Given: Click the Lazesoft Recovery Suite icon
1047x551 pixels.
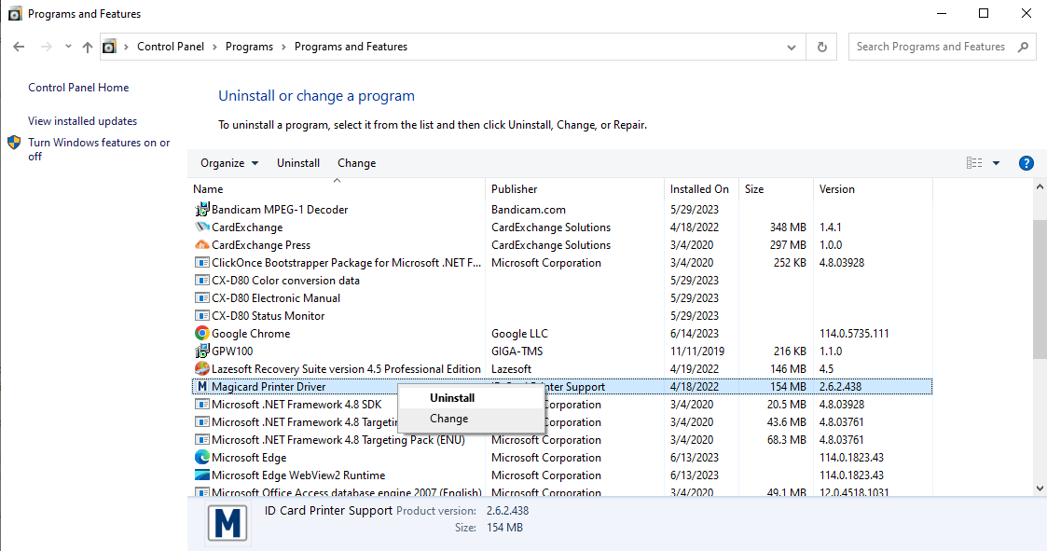Looking at the screenshot, I should (x=201, y=368).
